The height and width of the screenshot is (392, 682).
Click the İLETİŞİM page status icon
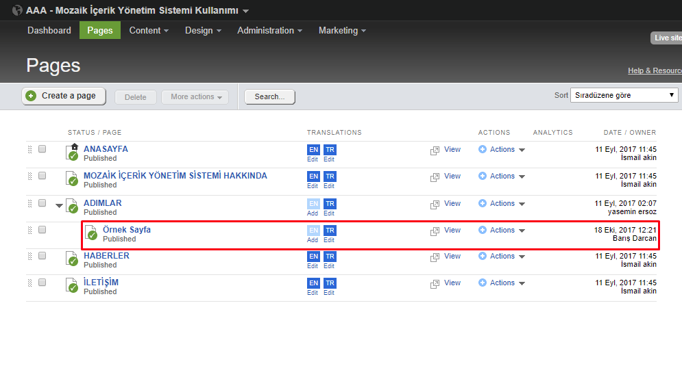72,285
